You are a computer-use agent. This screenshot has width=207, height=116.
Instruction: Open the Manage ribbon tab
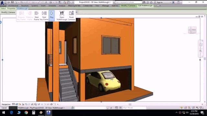(105, 6)
